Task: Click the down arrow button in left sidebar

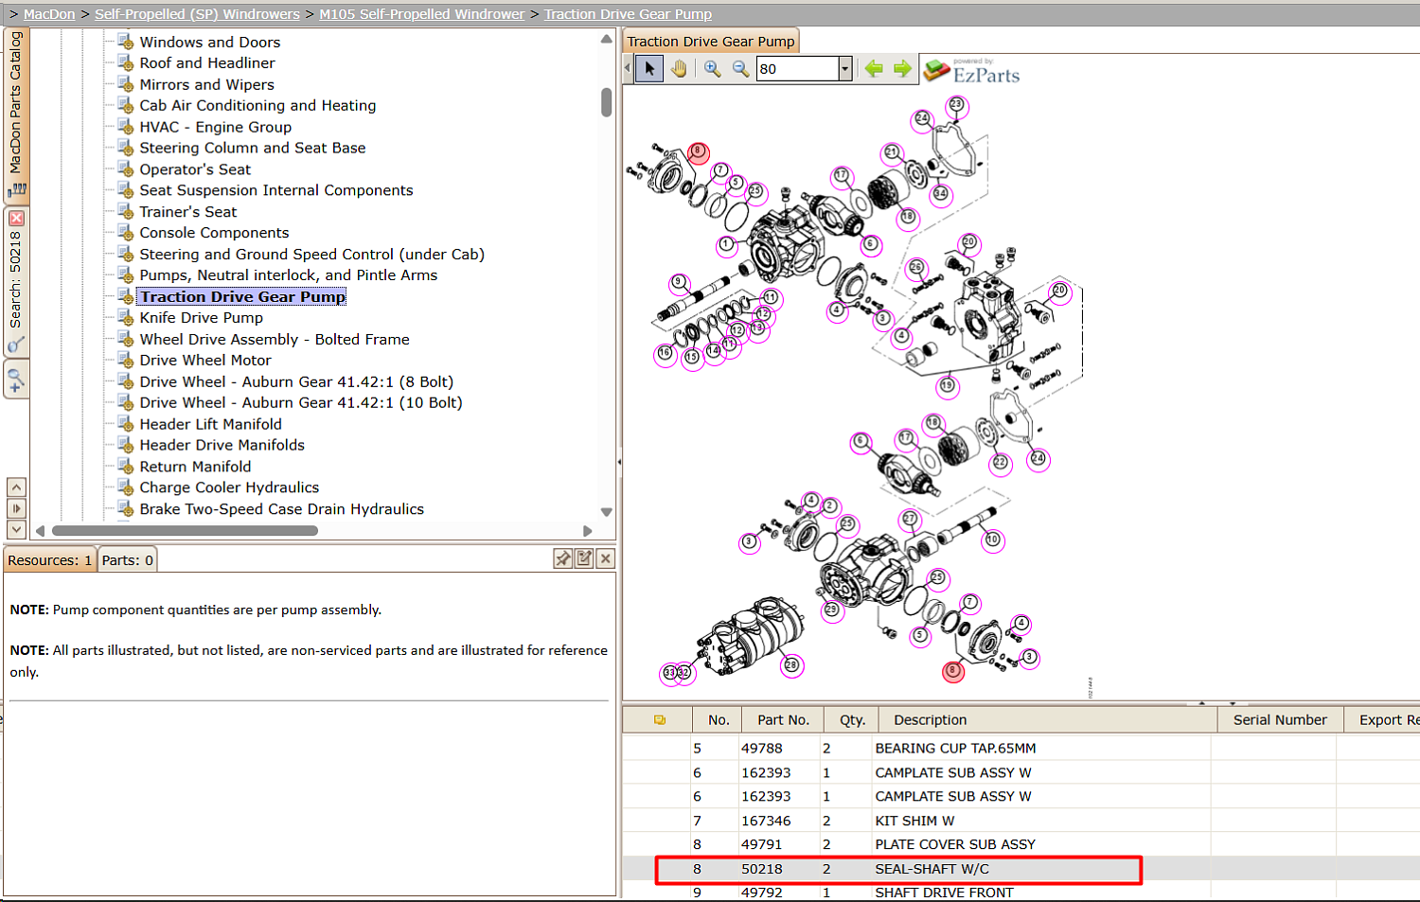Action: coord(16,529)
